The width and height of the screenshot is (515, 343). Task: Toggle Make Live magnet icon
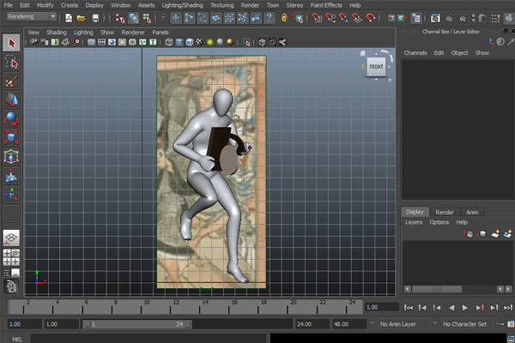(371, 18)
